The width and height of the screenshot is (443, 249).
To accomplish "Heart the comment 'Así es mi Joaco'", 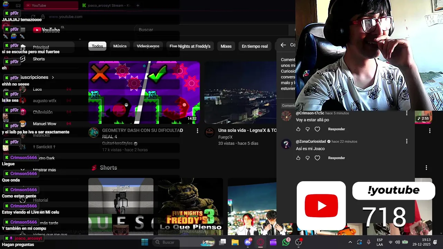I will pyautogui.click(x=317, y=158).
